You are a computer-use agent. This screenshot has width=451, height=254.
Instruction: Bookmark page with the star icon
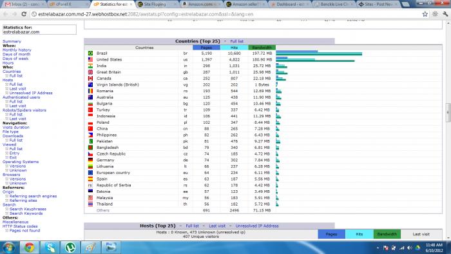(425, 14)
